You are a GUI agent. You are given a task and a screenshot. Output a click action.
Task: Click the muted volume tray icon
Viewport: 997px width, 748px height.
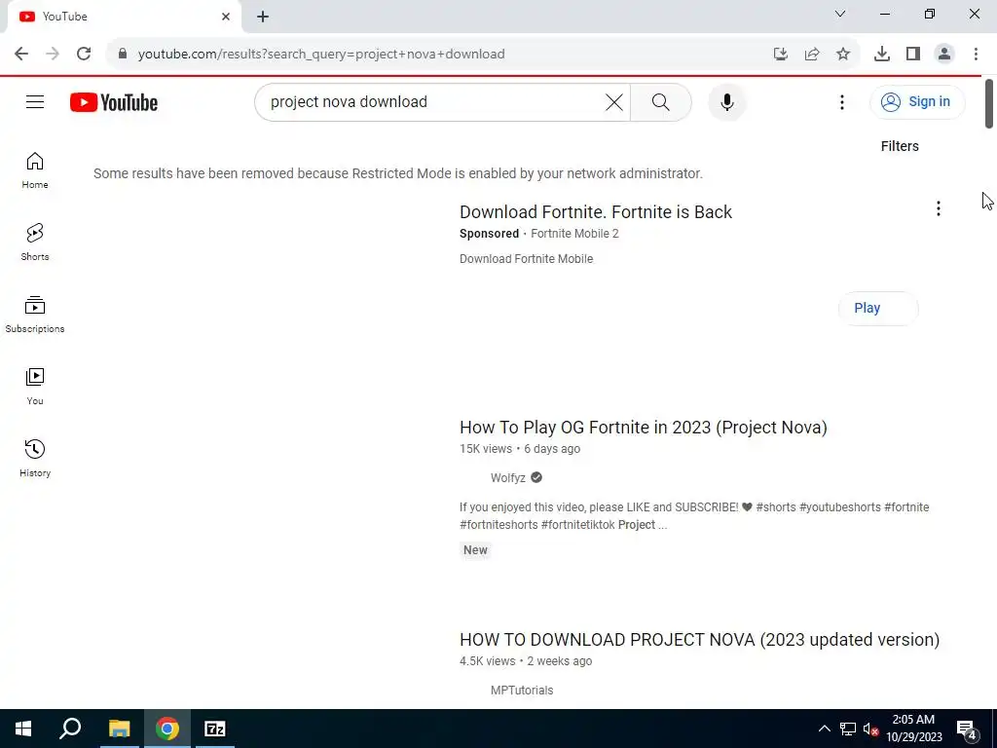point(871,729)
